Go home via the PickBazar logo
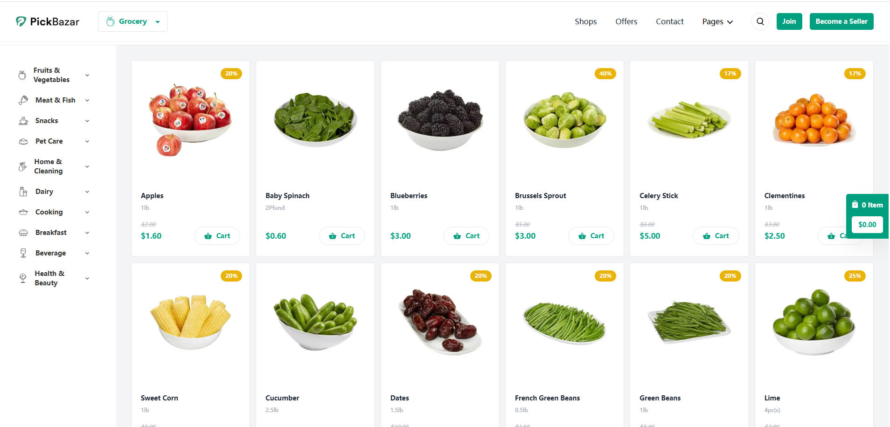Screen dimensions: 890x427 pos(47,21)
